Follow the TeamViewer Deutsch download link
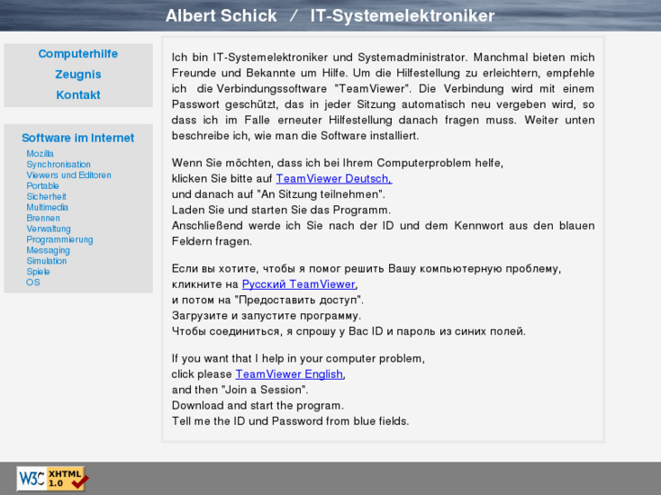Screen dimensions: 661x495 (334, 179)
